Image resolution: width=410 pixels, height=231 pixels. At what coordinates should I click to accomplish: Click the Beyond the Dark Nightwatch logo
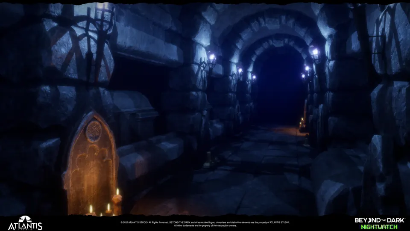tap(380, 223)
